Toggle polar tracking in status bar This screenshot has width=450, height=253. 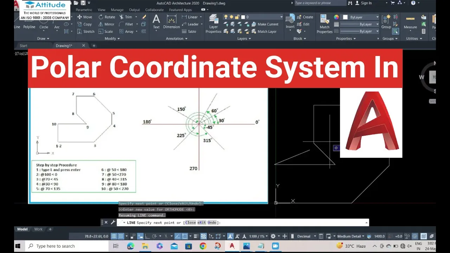click(x=154, y=236)
